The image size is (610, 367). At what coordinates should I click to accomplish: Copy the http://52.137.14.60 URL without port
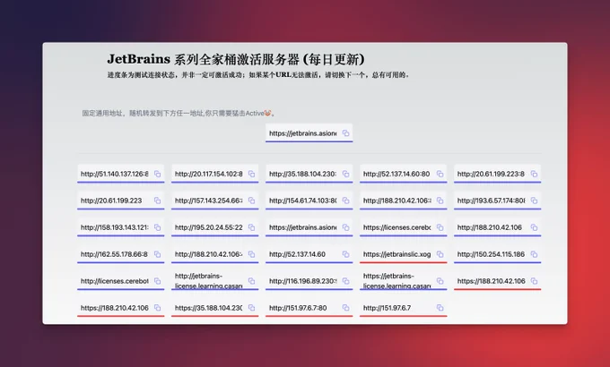coord(346,254)
